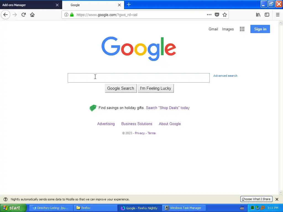Click the blue Sign in button
The height and width of the screenshot is (212, 283).
(x=260, y=29)
